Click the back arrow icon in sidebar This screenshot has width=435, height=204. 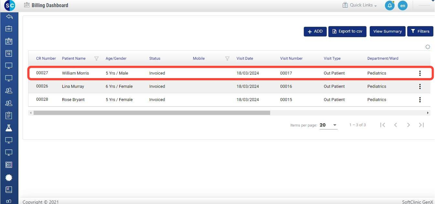(x=9, y=17)
